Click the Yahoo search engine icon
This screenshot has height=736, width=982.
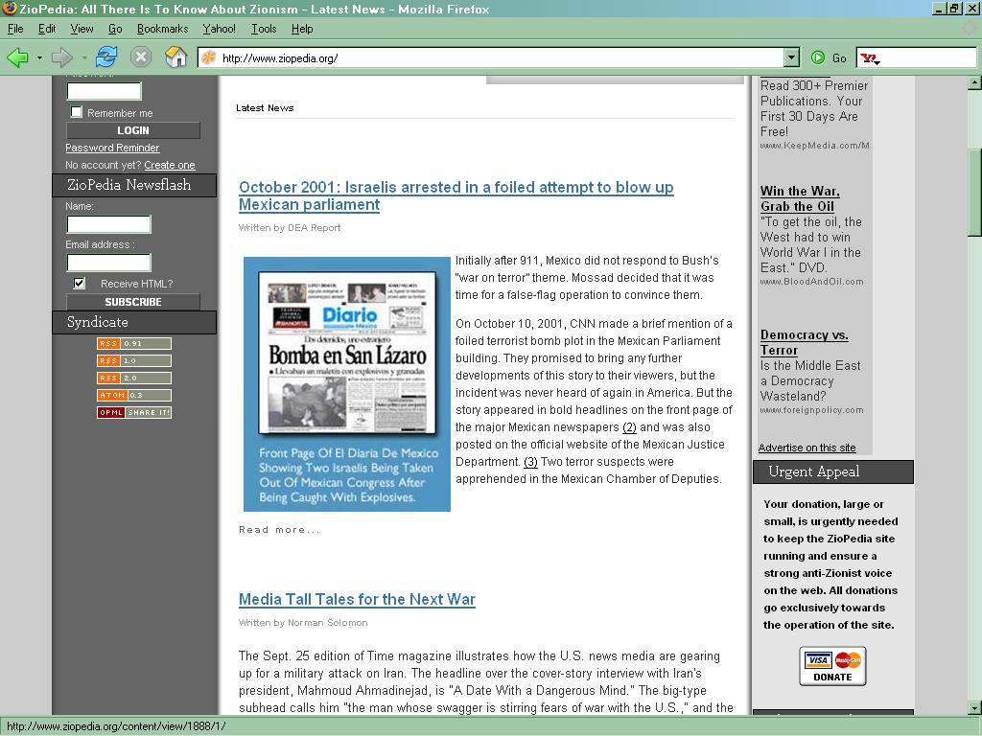tap(870, 58)
